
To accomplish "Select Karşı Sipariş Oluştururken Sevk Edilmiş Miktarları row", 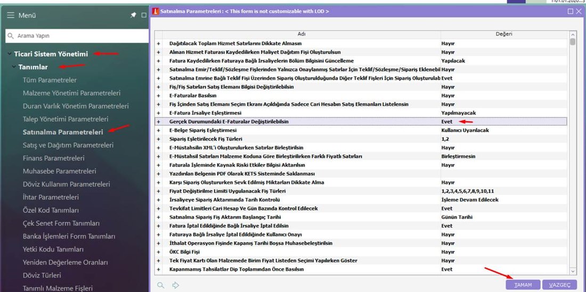I will pos(361,182).
